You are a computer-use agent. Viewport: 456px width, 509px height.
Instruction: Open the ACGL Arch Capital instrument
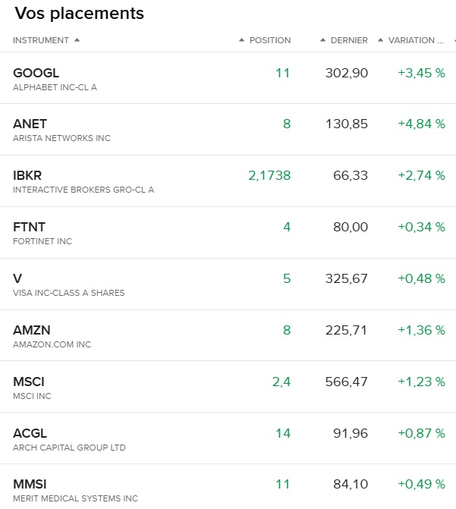[30, 433]
